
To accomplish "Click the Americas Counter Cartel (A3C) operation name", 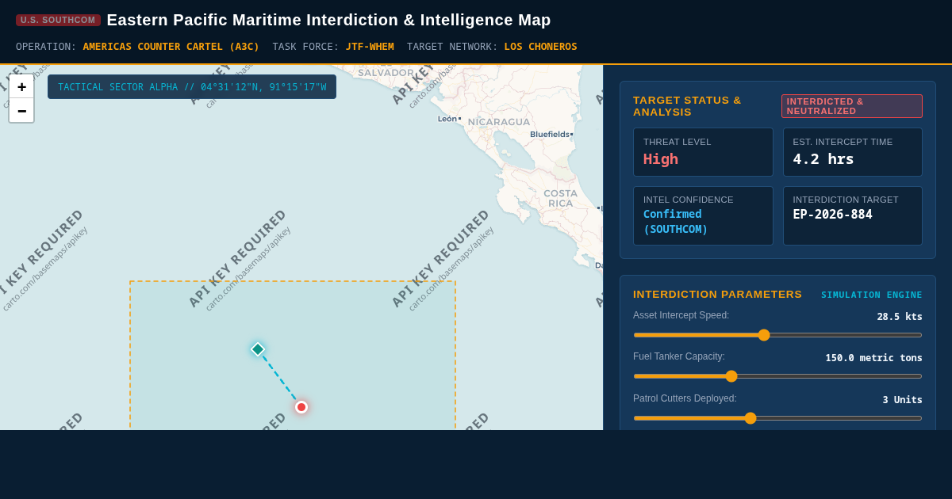I will click(x=171, y=47).
